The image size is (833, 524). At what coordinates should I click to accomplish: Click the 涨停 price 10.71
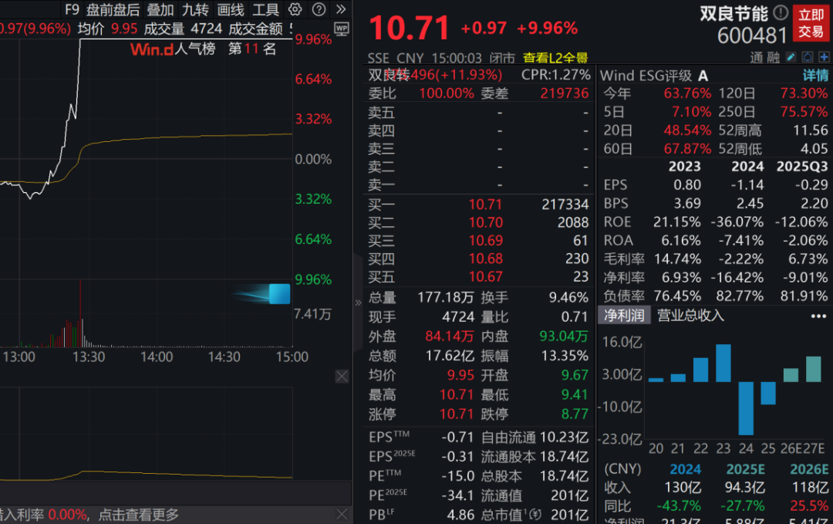click(456, 414)
